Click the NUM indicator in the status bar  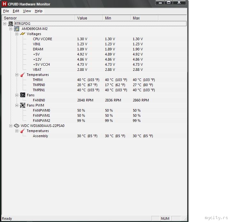coord(165,218)
